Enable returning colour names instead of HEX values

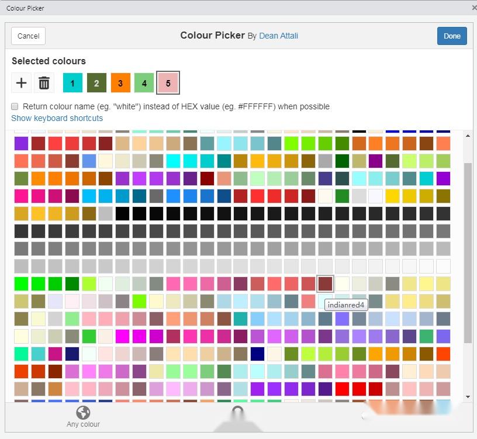[x=15, y=106]
